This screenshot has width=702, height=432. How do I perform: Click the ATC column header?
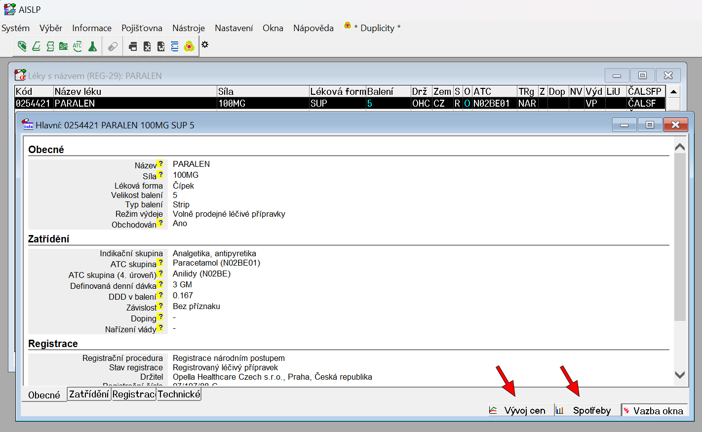coord(495,91)
